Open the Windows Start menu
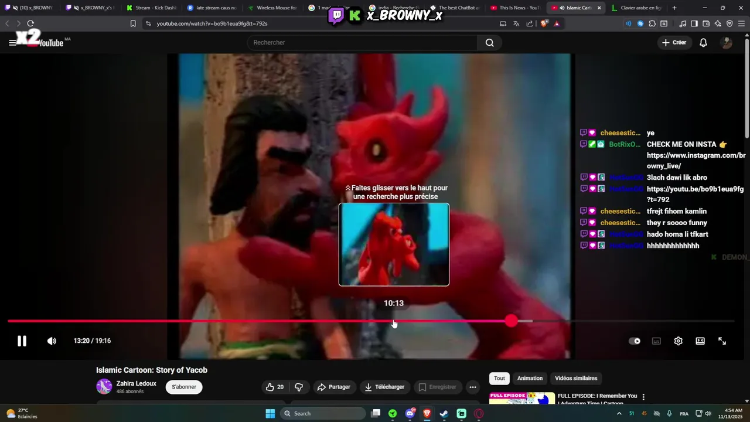750x422 pixels. pos(270,413)
